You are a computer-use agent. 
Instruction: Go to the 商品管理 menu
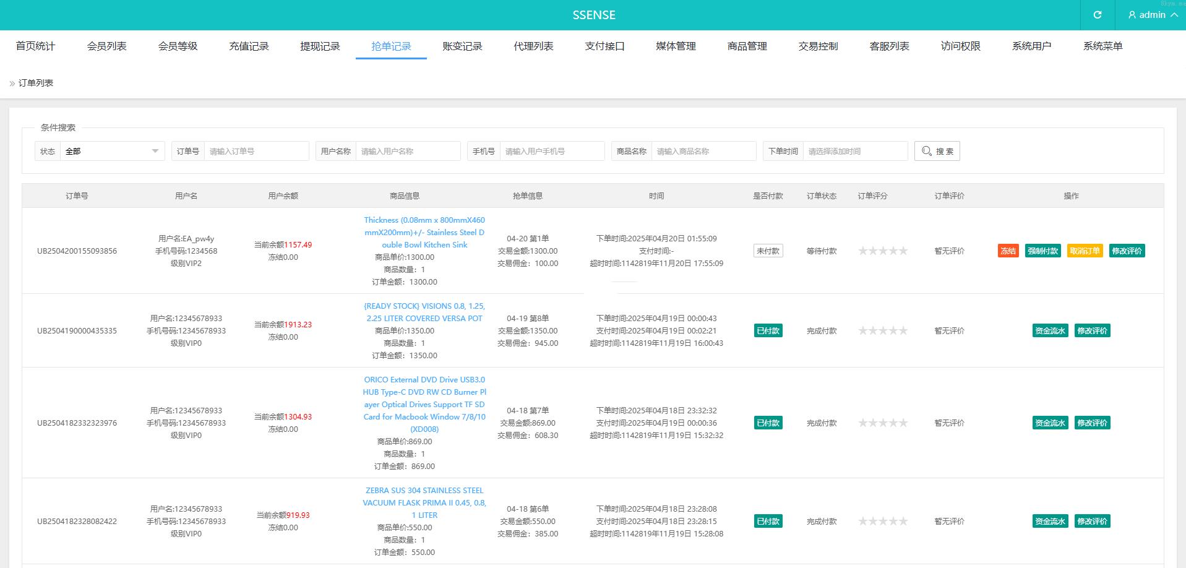pos(747,46)
